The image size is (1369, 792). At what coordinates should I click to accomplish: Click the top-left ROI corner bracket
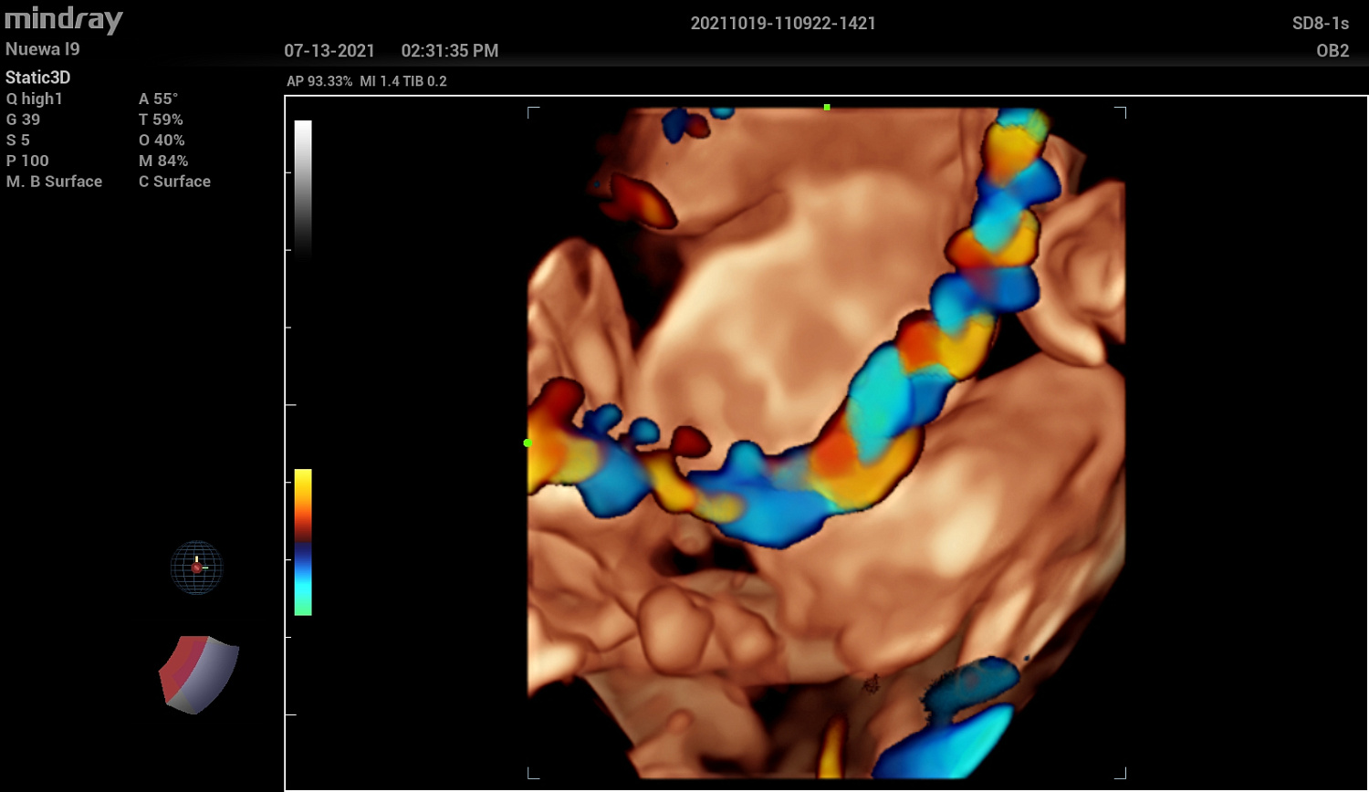(x=532, y=111)
